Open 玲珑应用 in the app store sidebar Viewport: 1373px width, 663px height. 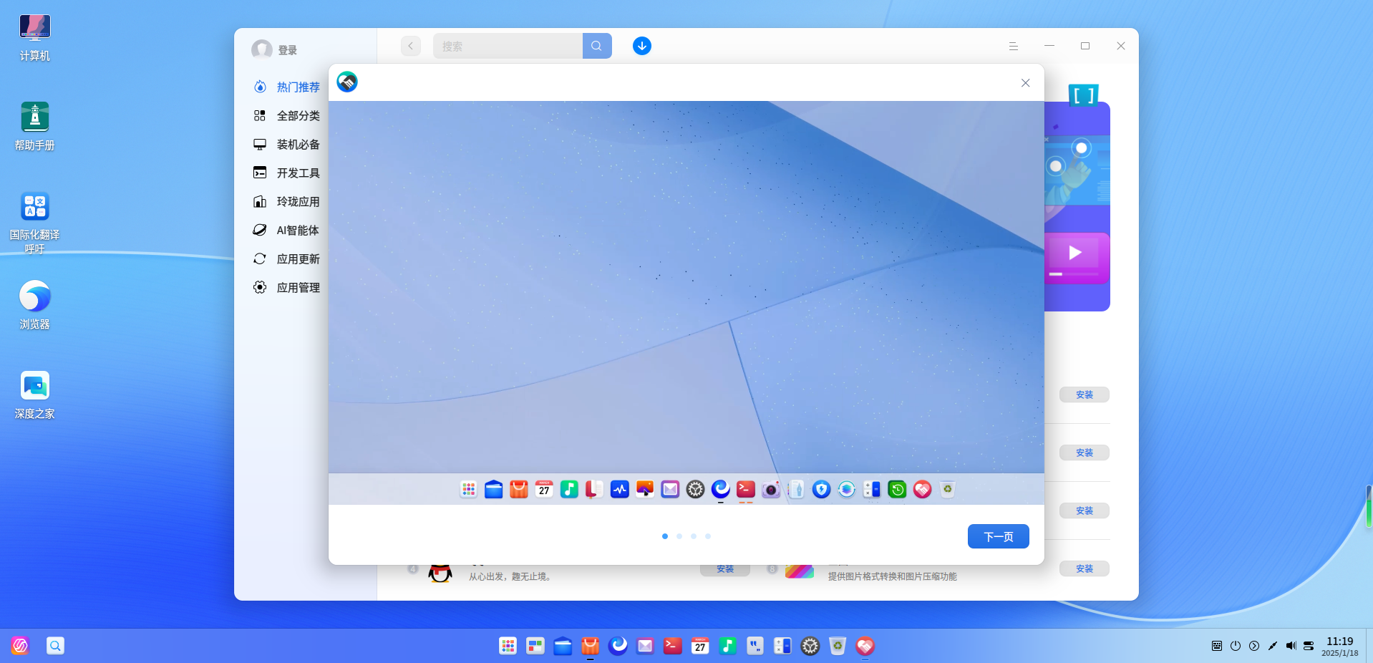point(287,201)
